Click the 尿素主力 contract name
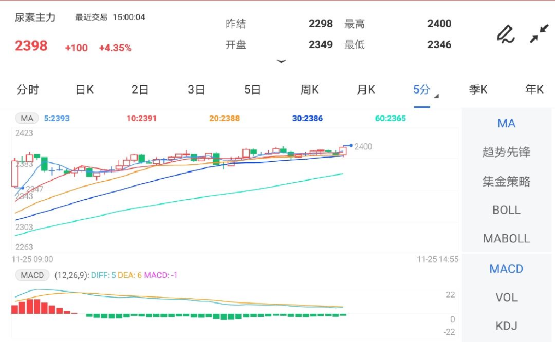The width and height of the screenshot is (555, 342). (35, 17)
